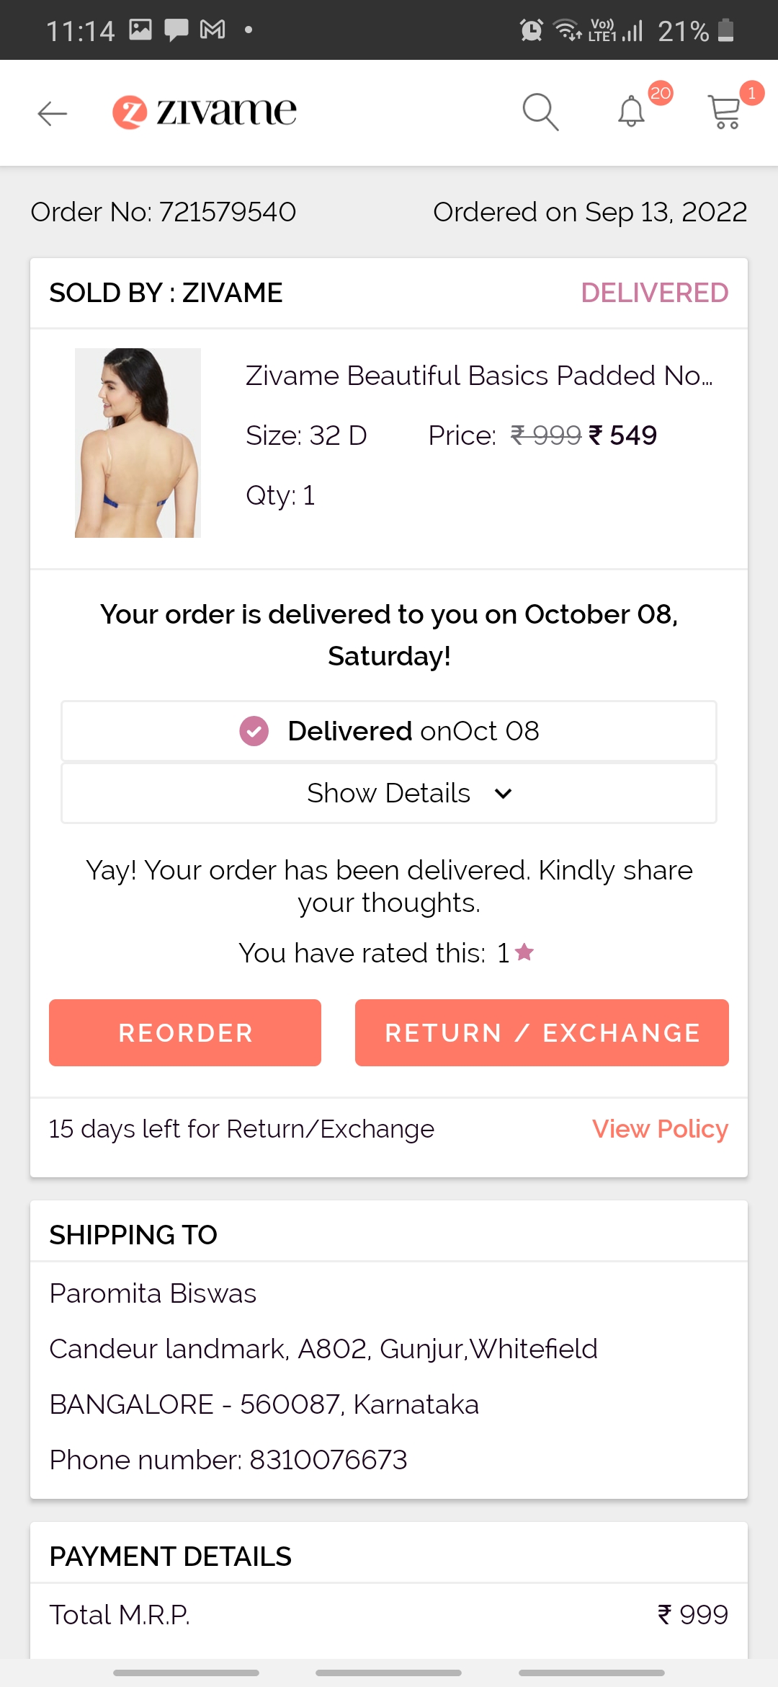Open the product thumbnail image
Screen dimensions: 778x1687
(138, 443)
